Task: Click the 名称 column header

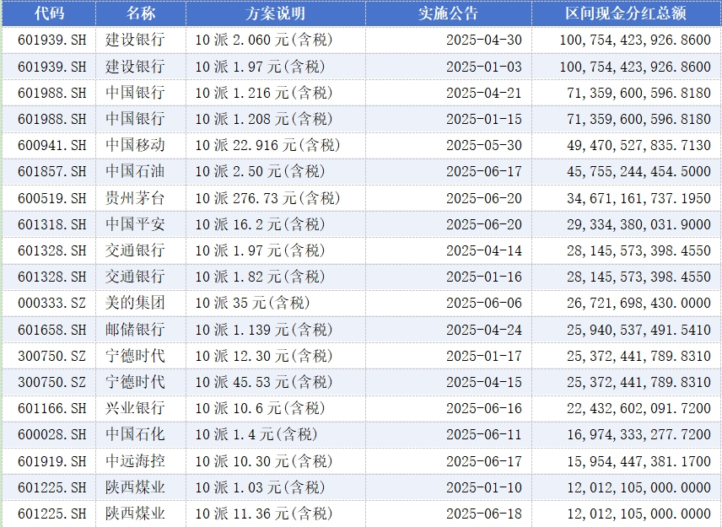Action: point(141,13)
